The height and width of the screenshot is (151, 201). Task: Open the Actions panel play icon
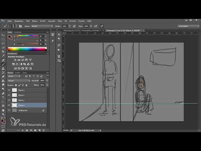tap(59, 50)
